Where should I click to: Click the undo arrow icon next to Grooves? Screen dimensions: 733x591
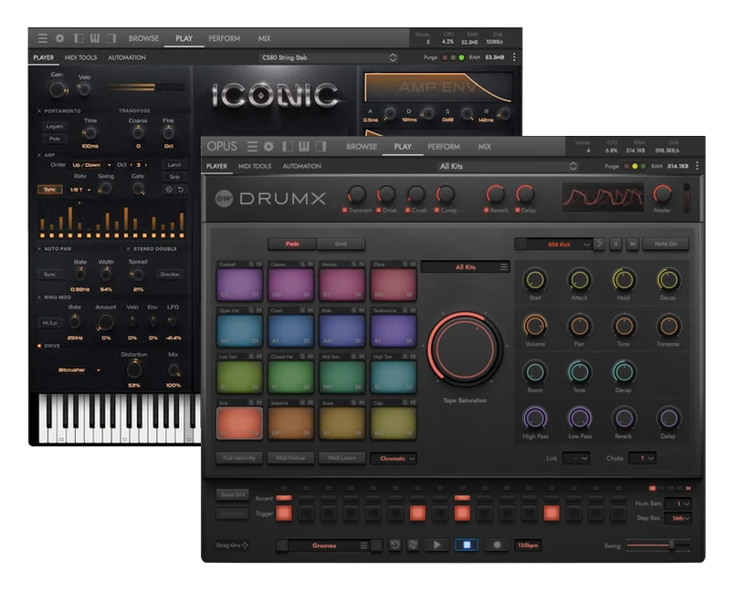point(395,544)
